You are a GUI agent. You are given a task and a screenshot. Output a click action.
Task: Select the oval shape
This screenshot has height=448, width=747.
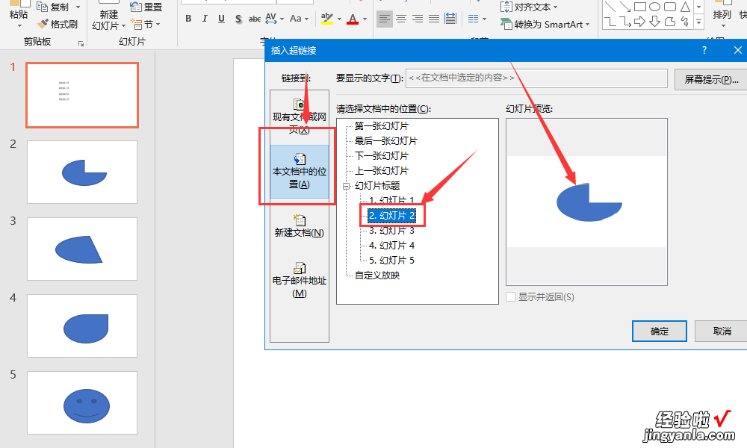coord(655,7)
